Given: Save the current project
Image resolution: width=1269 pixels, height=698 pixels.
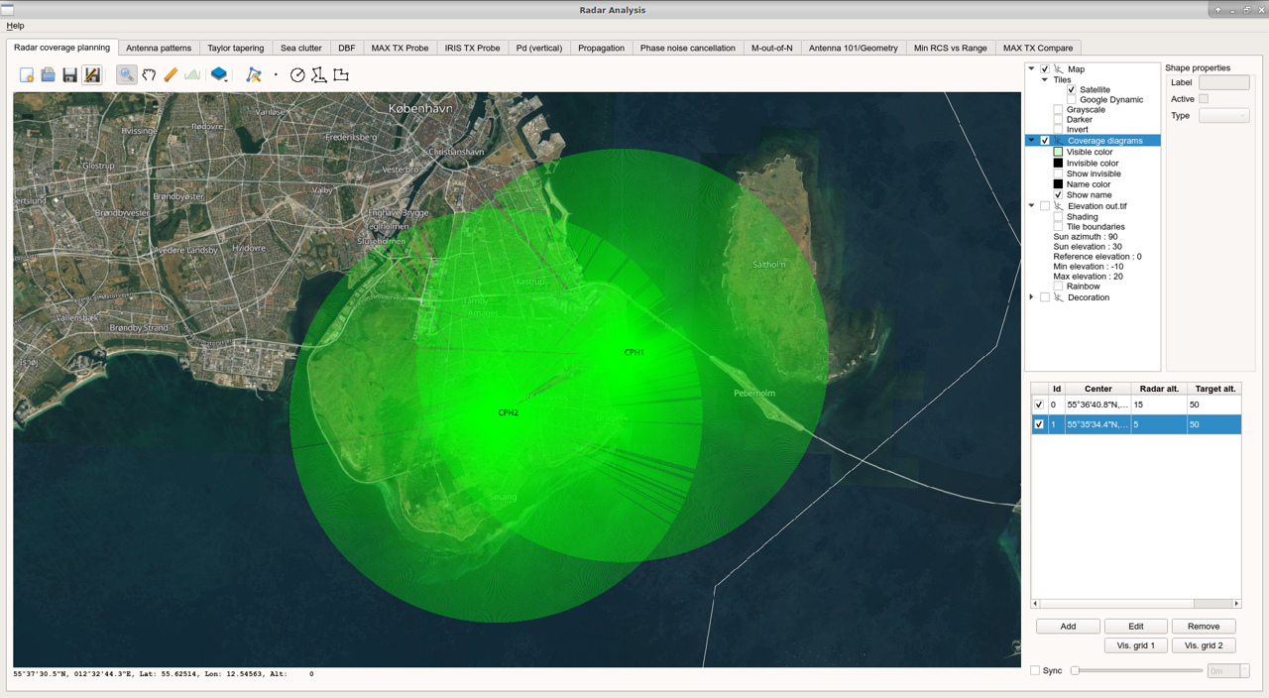Looking at the screenshot, I should [x=69, y=73].
